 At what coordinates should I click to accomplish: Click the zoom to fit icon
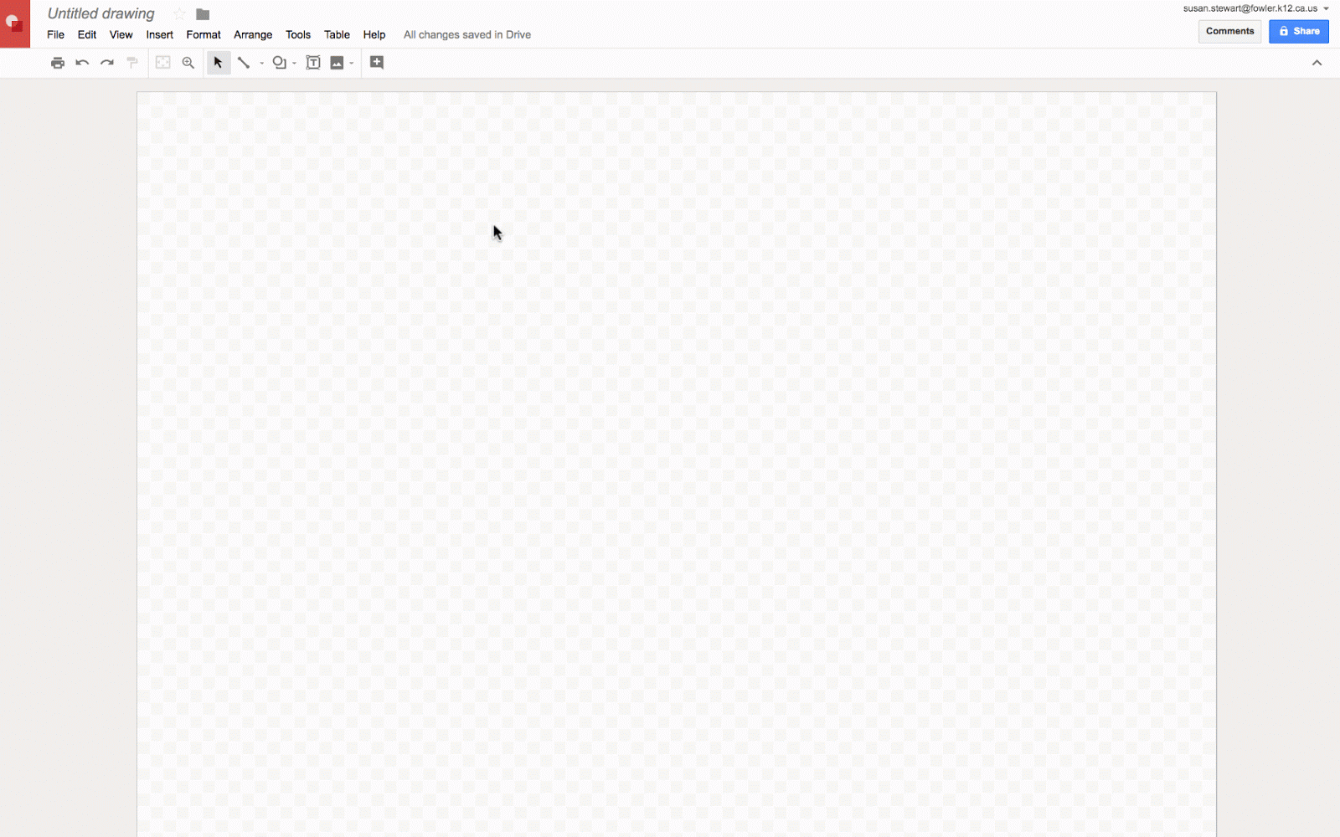click(163, 63)
